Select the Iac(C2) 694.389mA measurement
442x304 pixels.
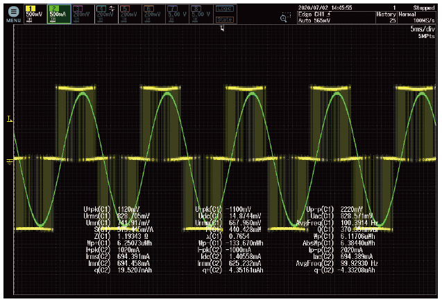click(343, 256)
